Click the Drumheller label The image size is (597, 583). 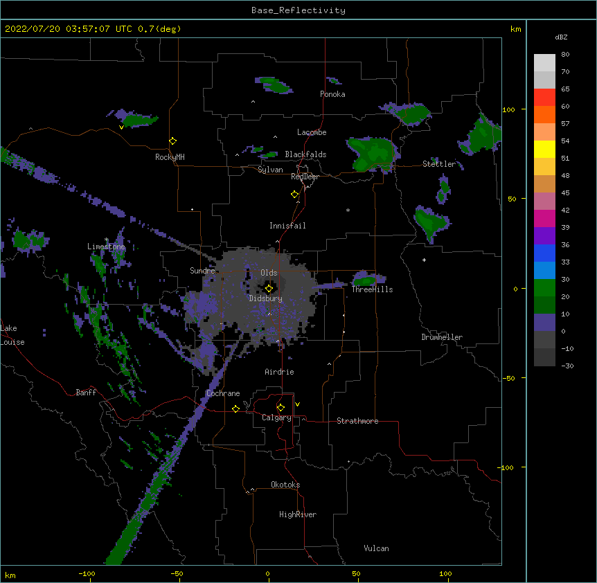tap(442, 337)
